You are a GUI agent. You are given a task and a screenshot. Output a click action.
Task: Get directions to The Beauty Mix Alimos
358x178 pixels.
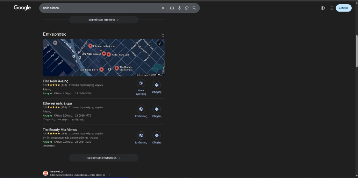click(x=157, y=138)
